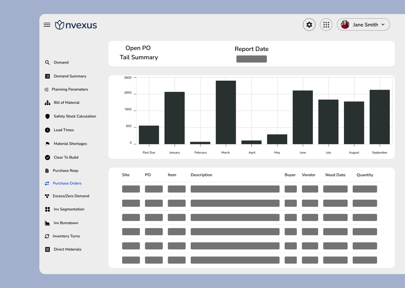Click the May bar in chart
This screenshot has width=405, height=288.
click(x=277, y=139)
